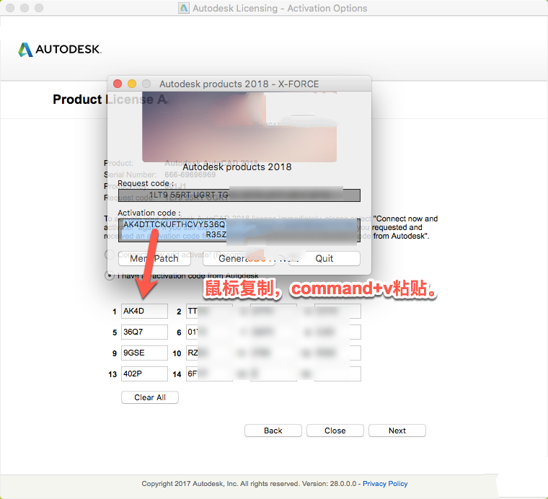
Task: Click activation field number 10
Action: click(x=209, y=353)
